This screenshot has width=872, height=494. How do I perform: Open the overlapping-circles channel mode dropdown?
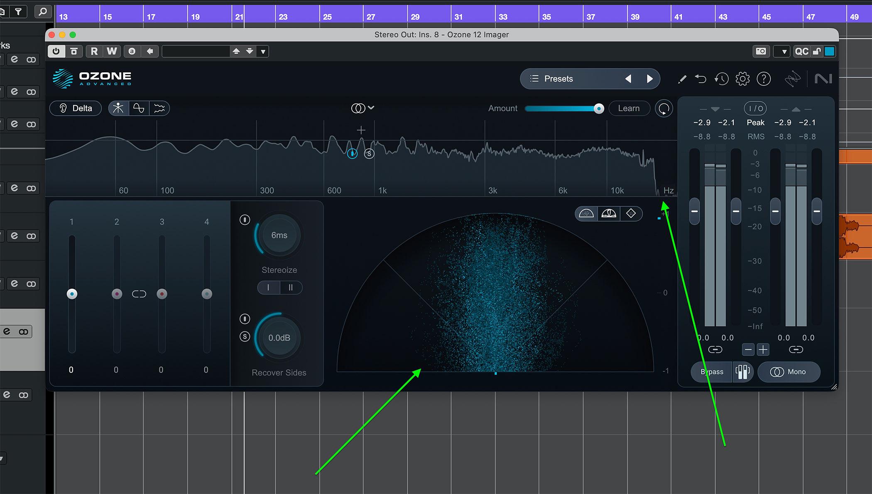tap(363, 108)
